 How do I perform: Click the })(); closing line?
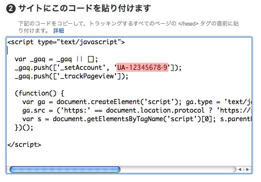[24, 128]
